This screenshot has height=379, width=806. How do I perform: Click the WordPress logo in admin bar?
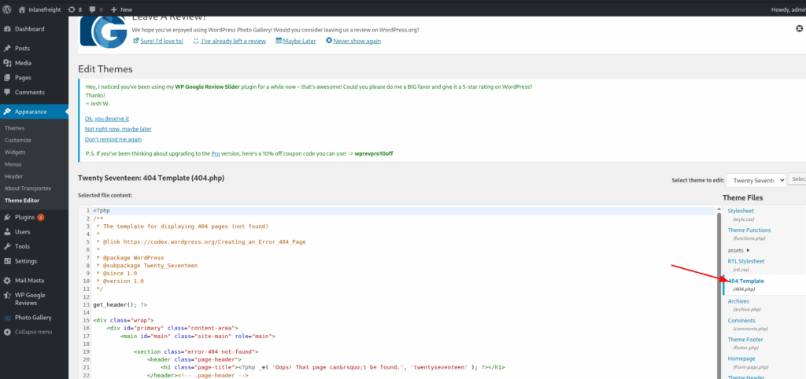tap(7, 9)
